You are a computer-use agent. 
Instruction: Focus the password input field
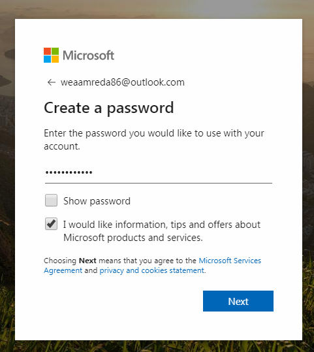click(x=159, y=172)
